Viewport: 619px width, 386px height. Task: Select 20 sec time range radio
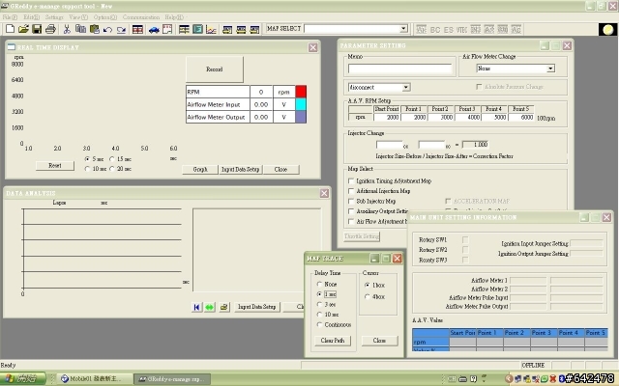tap(112, 169)
